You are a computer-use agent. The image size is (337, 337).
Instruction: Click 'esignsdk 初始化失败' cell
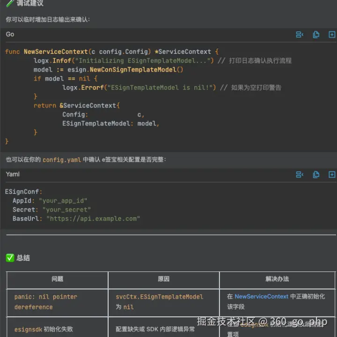pyautogui.click(x=44, y=329)
